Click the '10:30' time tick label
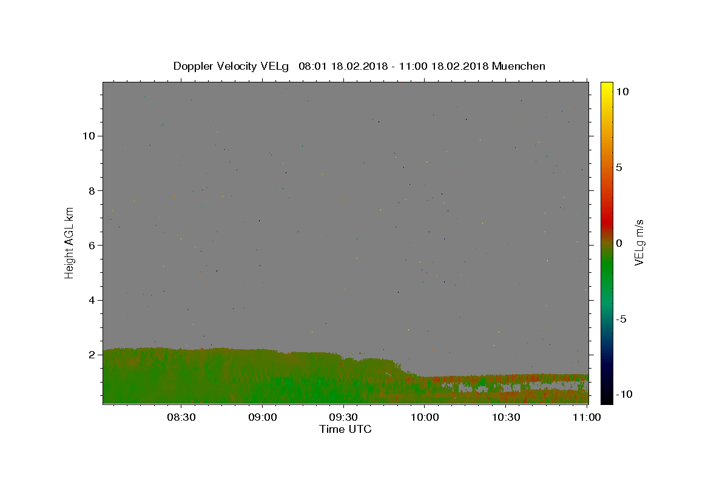 [506, 417]
